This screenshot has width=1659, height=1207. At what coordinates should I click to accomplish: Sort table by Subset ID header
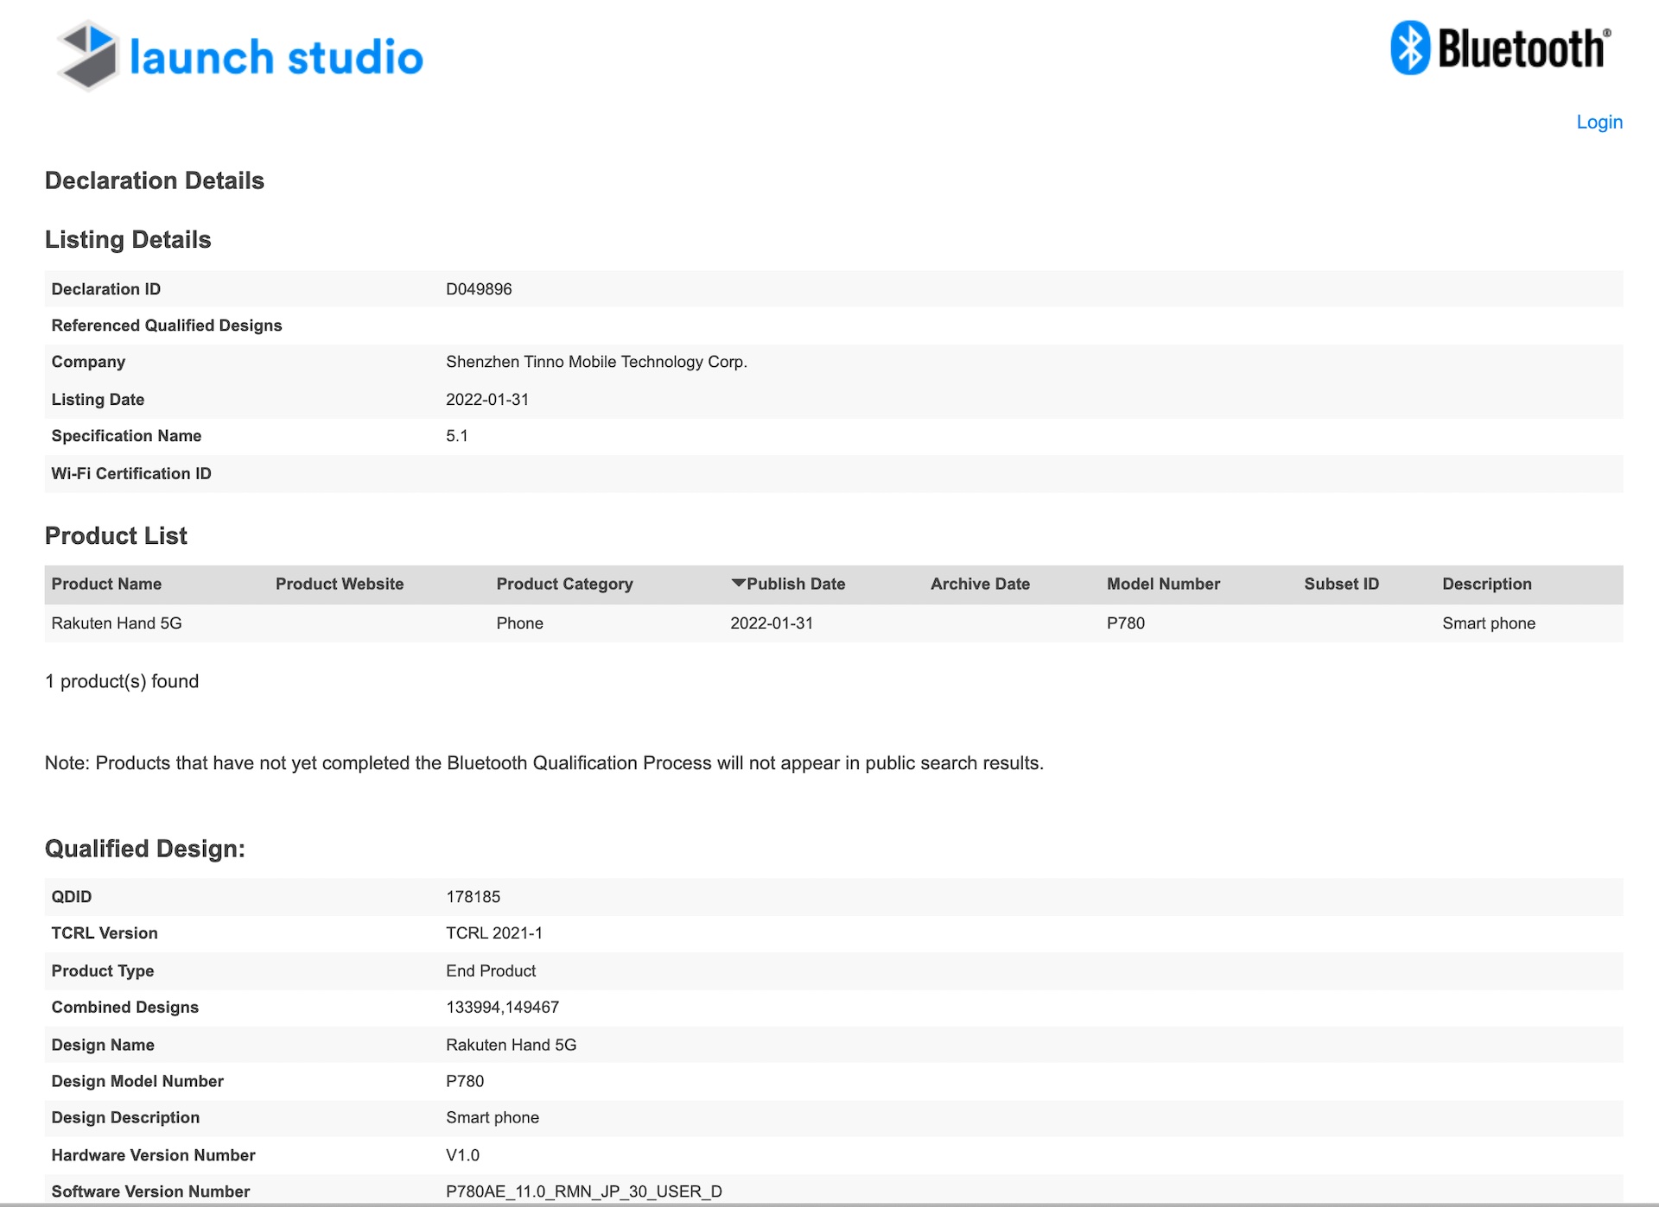click(x=1341, y=584)
